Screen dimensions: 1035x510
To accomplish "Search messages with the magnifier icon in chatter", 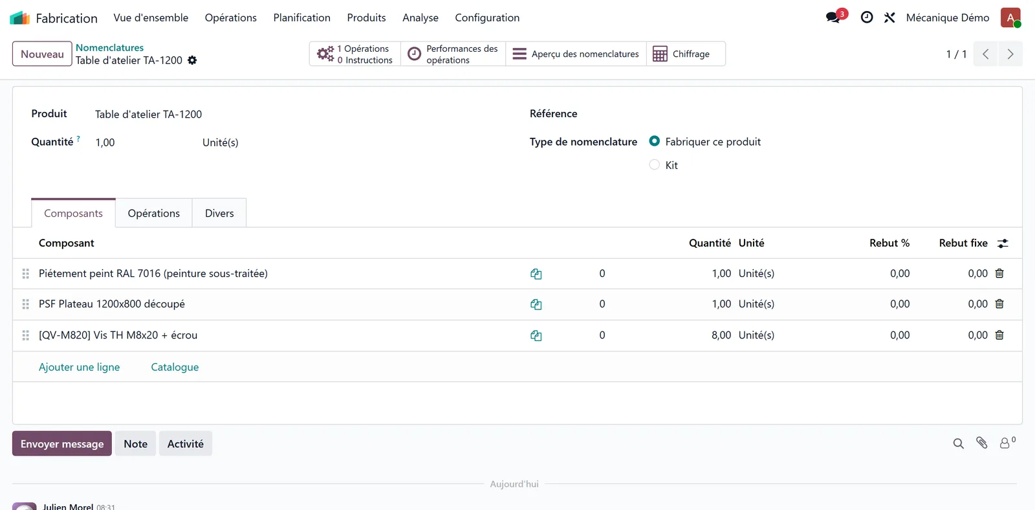I will pyautogui.click(x=959, y=443).
